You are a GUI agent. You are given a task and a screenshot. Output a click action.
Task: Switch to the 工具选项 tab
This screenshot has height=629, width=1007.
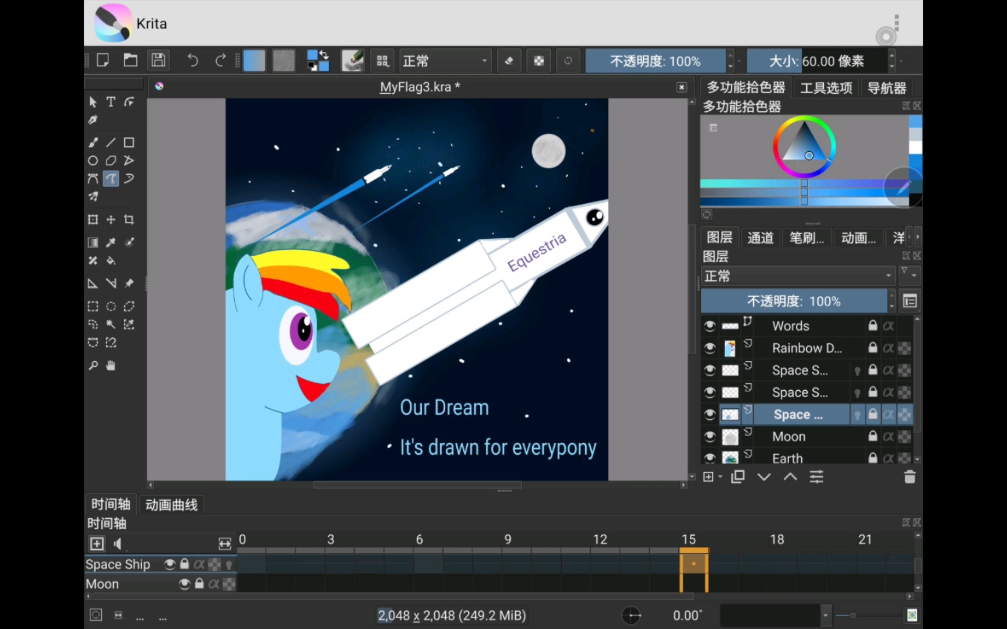826,88
